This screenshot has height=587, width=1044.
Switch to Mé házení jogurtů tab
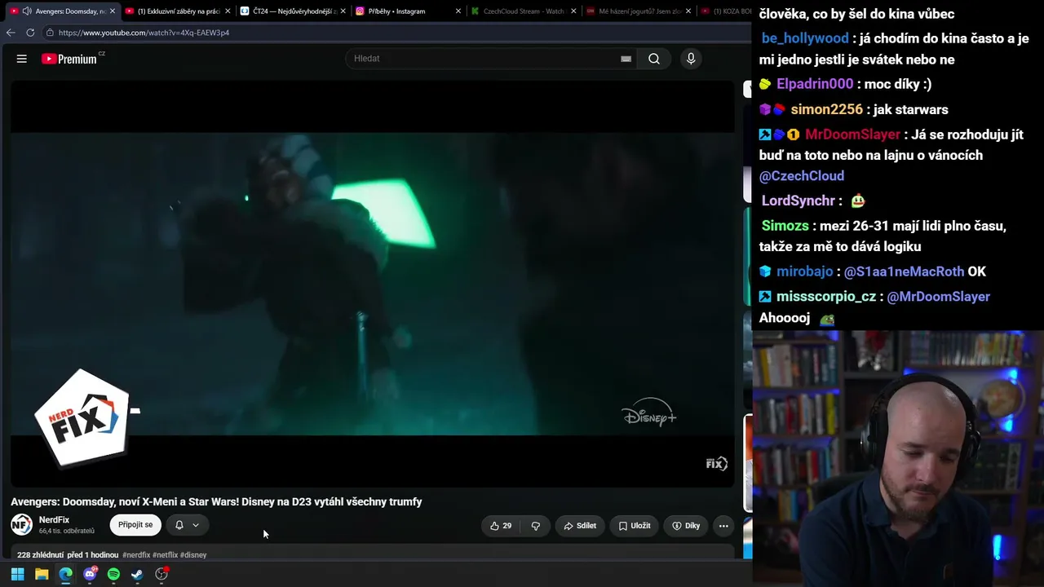(639, 11)
